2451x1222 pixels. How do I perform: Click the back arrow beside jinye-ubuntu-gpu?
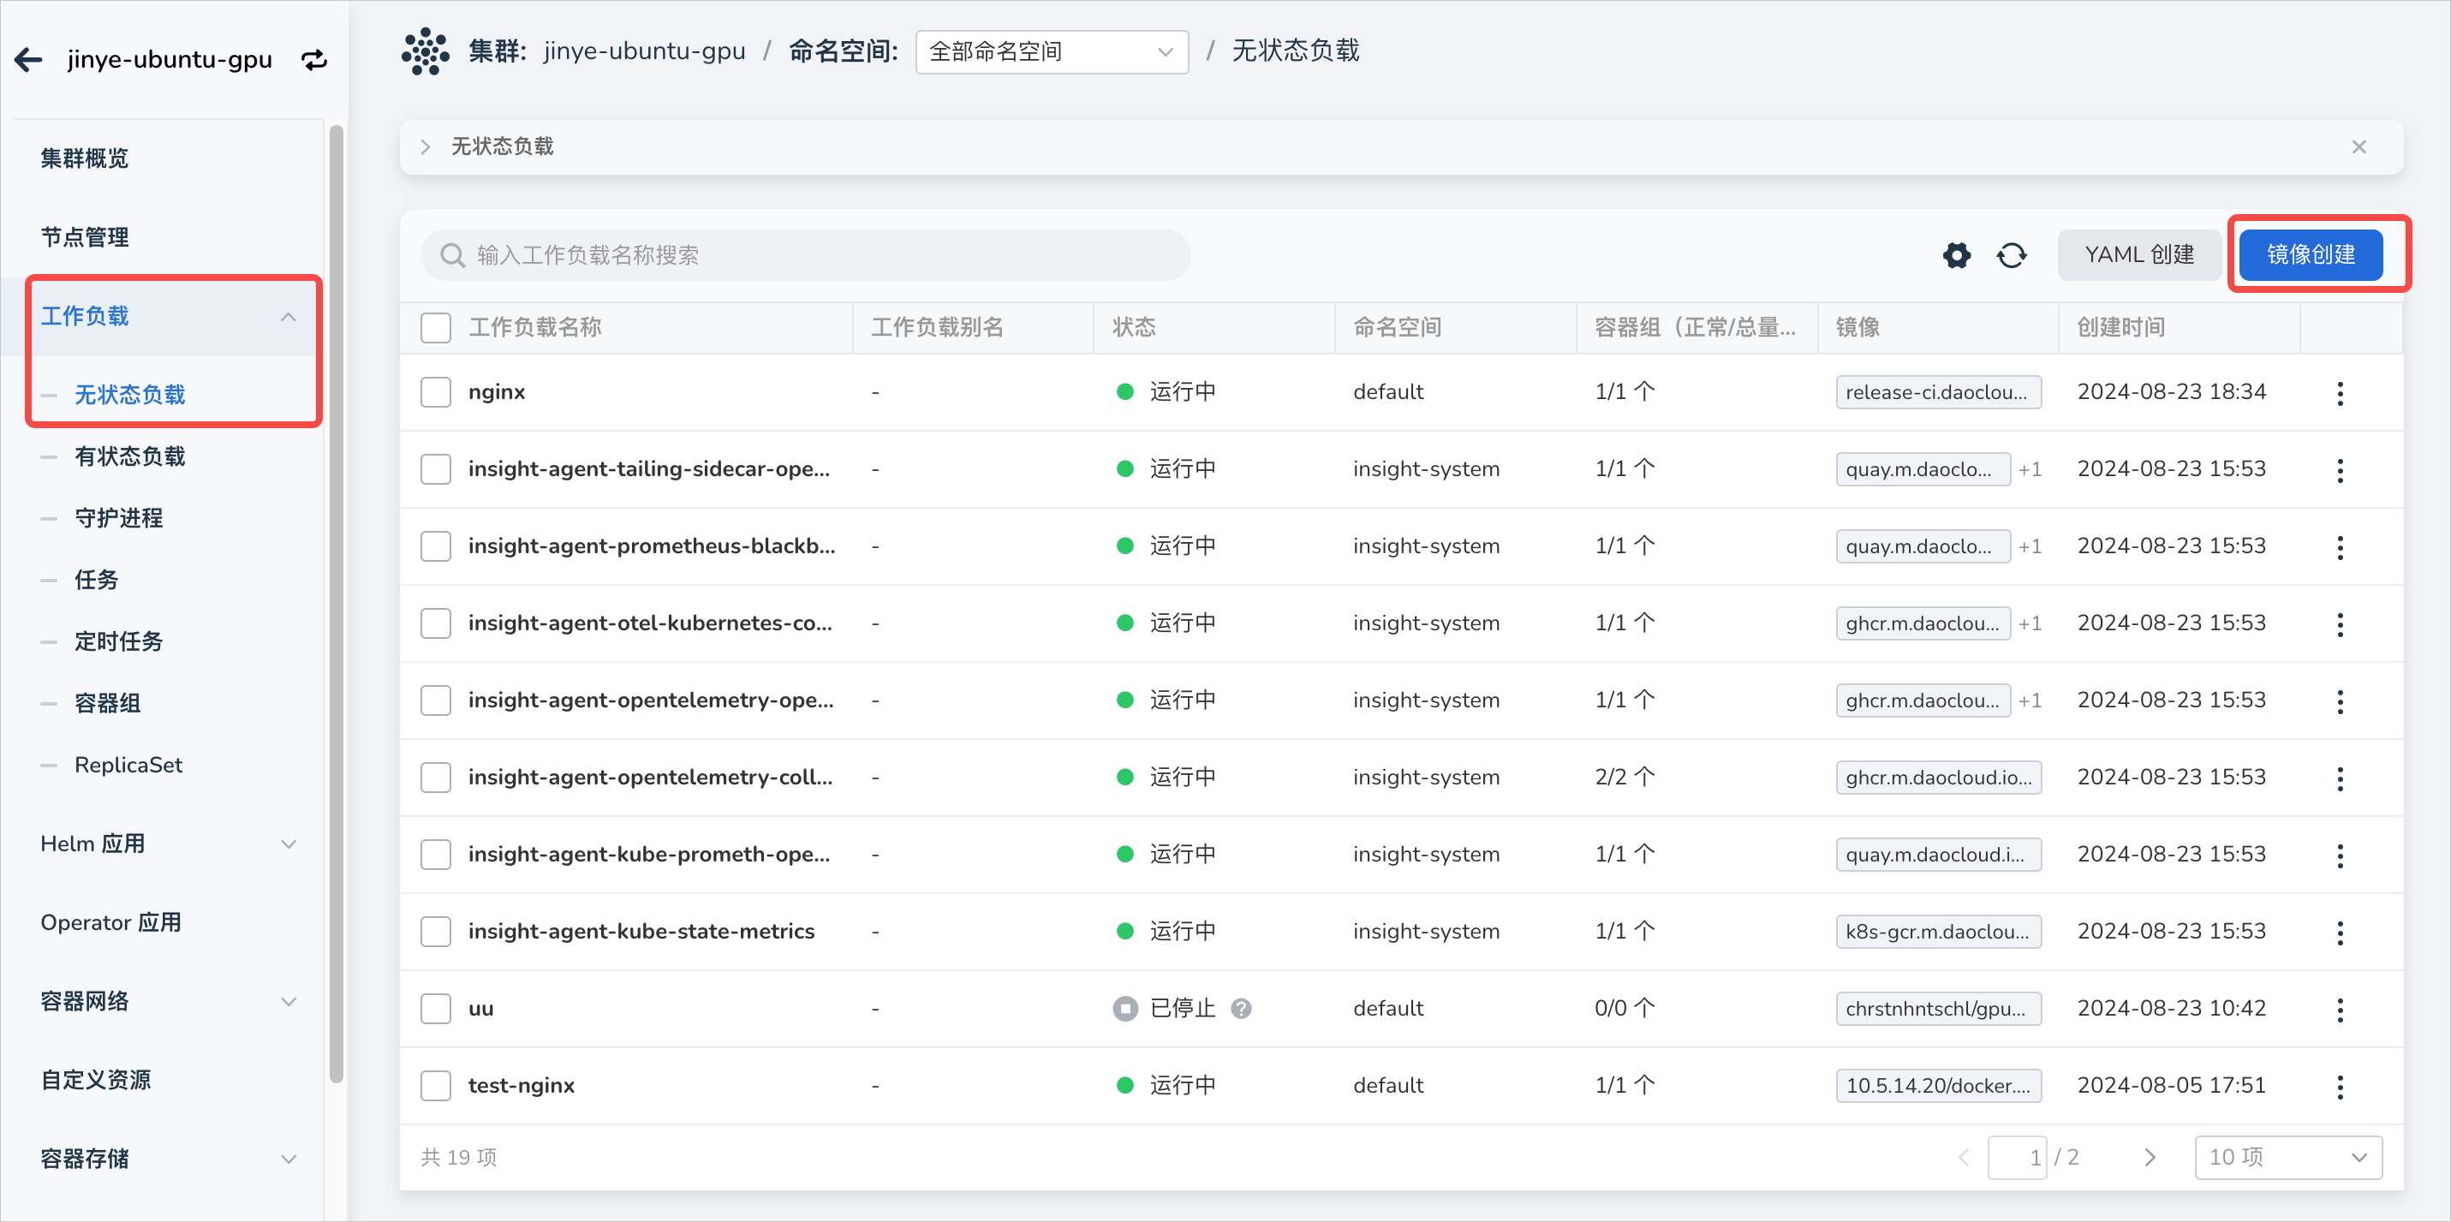[x=28, y=60]
